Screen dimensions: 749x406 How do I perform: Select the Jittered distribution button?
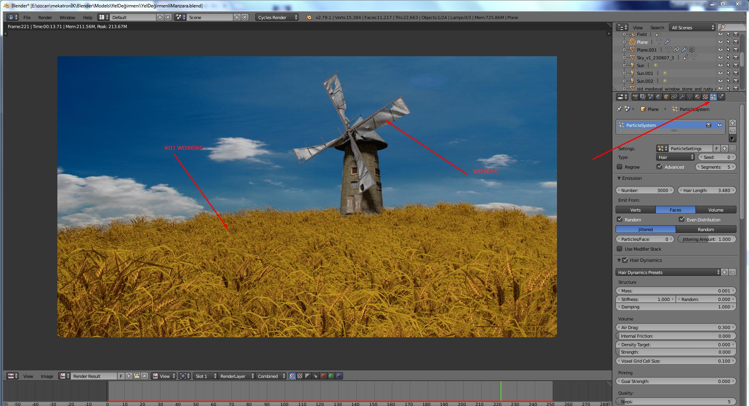(646, 229)
